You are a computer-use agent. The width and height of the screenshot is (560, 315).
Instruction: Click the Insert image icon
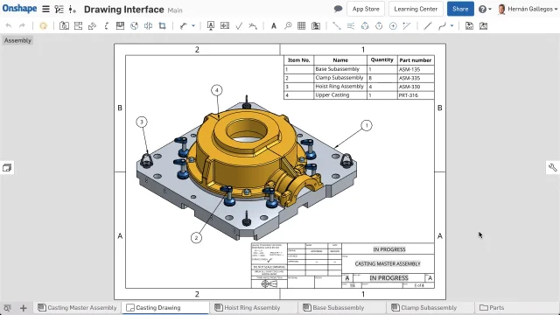click(484, 25)
